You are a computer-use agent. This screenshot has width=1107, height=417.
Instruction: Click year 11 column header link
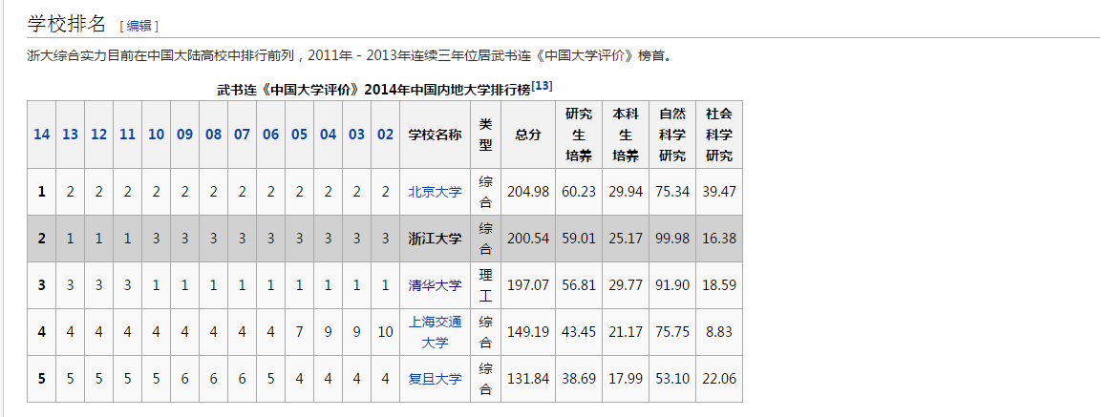(x=127, y=134)
